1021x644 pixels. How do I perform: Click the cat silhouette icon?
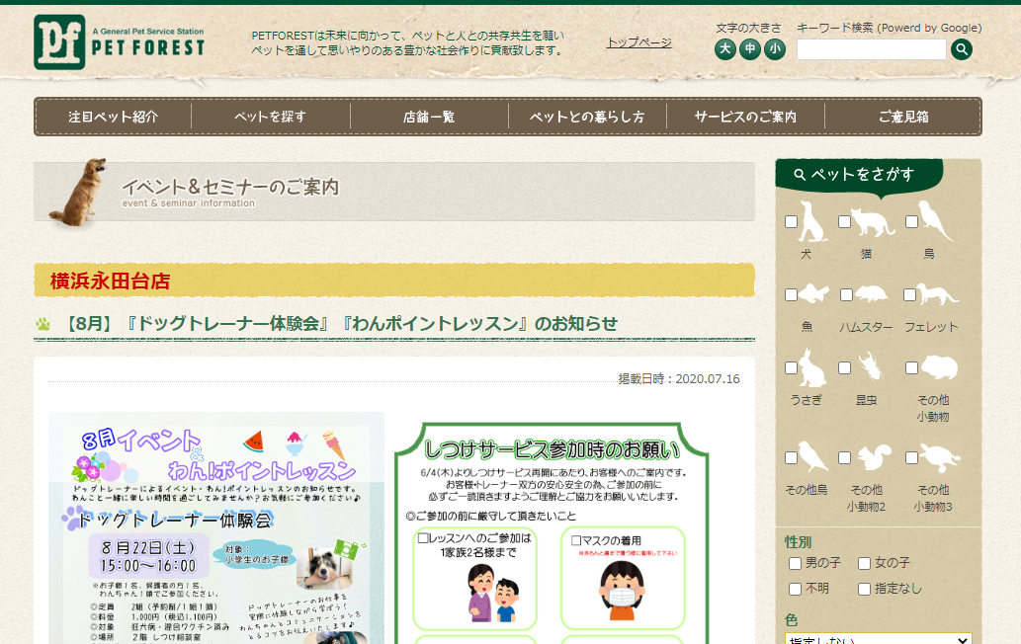tap(874, 222)
